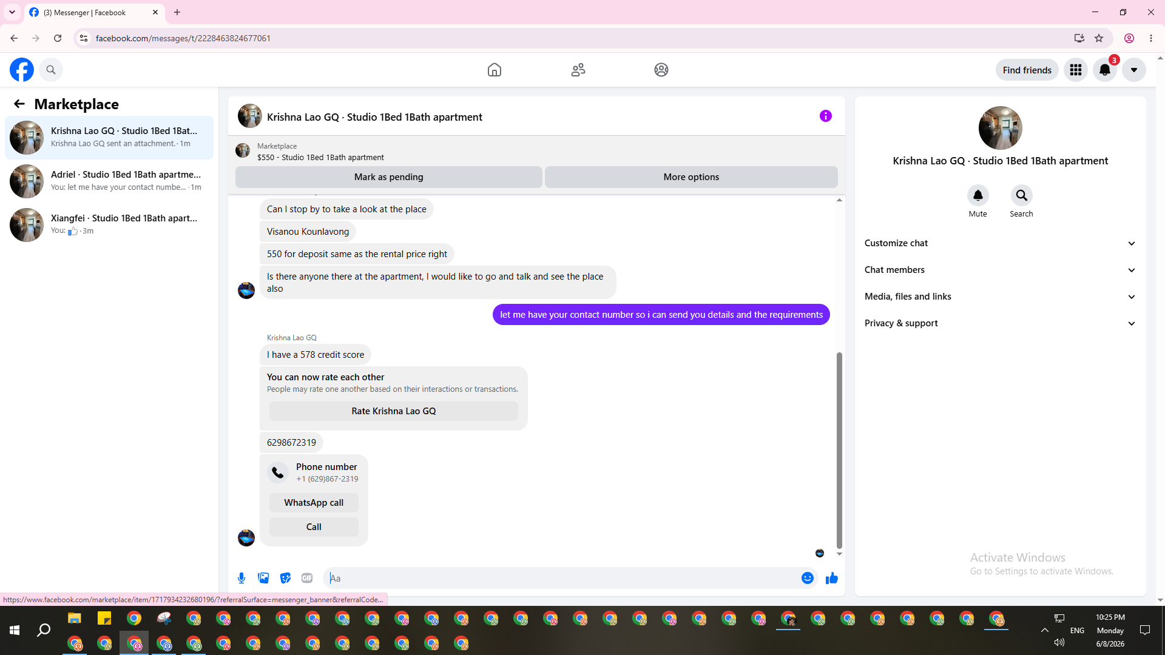Bookmark this page with star icon
The height and width of the screenshot is (655, 1165).
[x=1099, y=38]
